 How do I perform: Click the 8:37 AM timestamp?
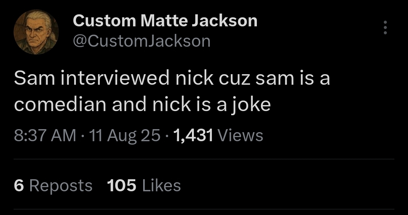(x=45, y=135)
